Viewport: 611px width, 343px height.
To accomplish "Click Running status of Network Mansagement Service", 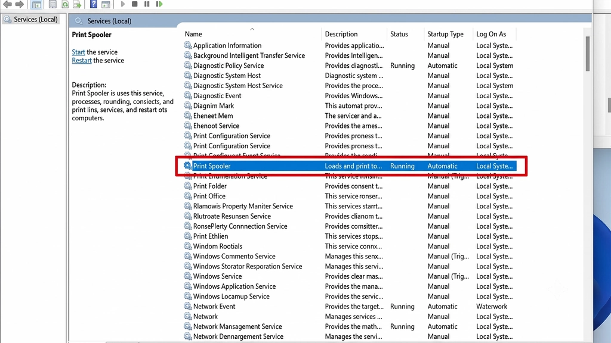I will tap(402, 326).
